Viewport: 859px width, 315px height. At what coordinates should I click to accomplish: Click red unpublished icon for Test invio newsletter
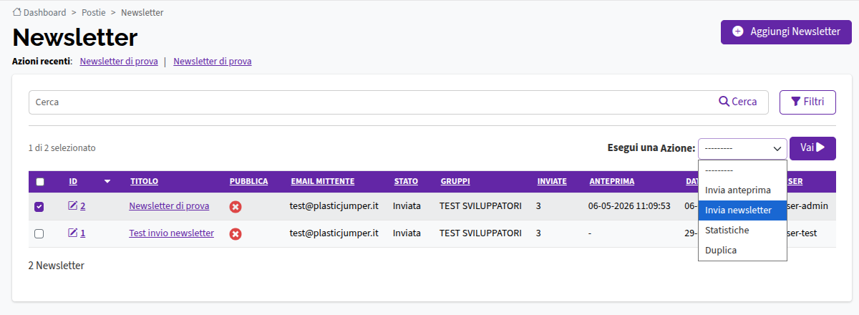(x=236, y=234)
